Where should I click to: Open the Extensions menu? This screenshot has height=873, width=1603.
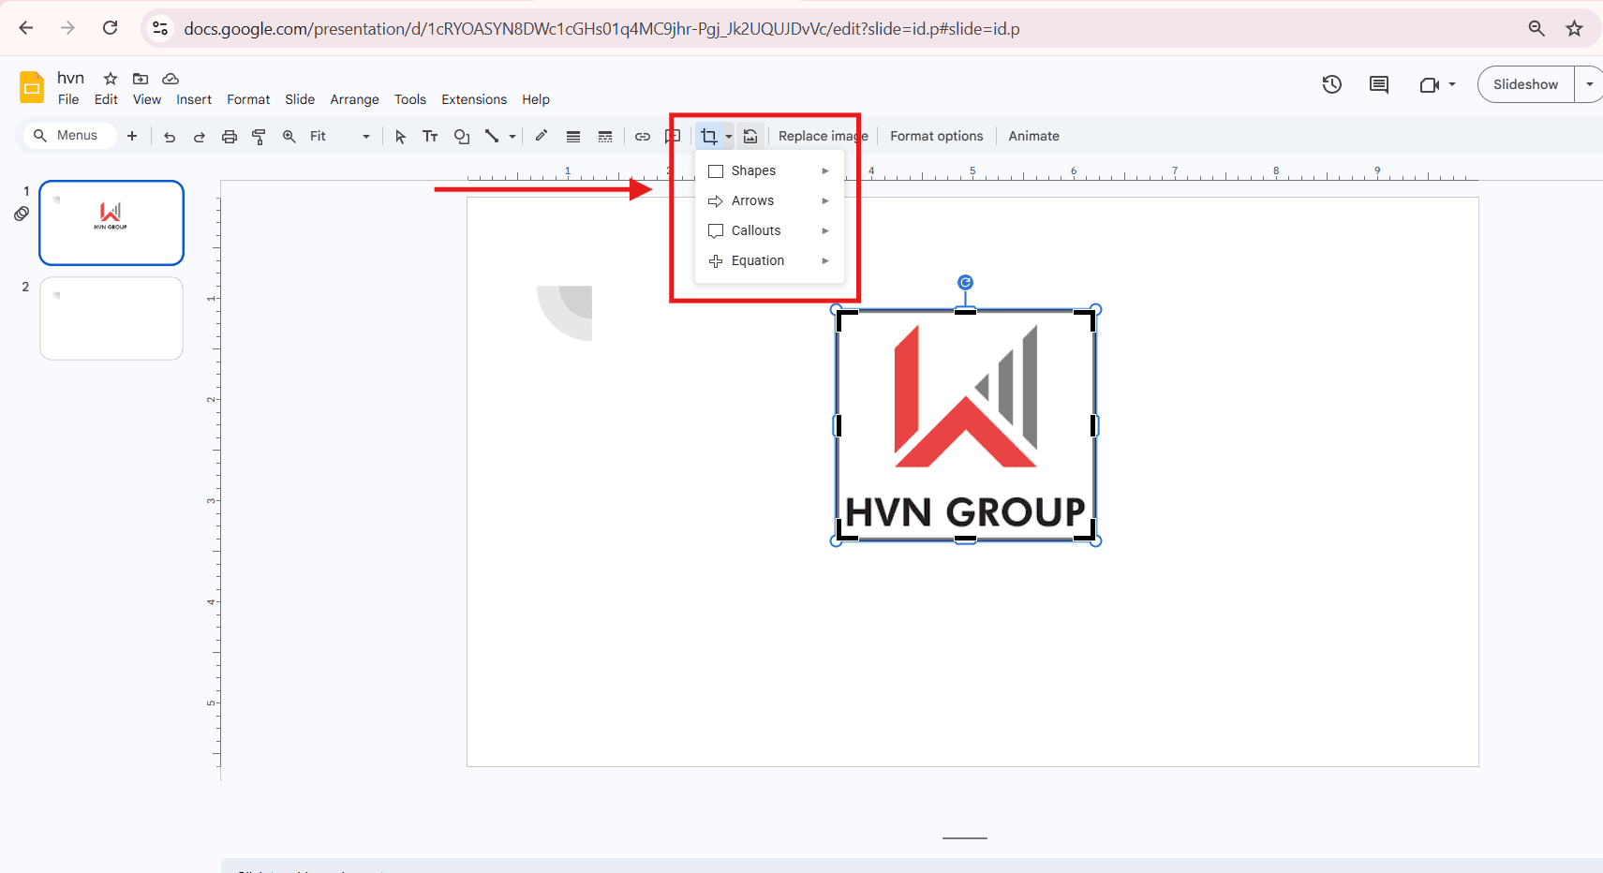point(474,99)
